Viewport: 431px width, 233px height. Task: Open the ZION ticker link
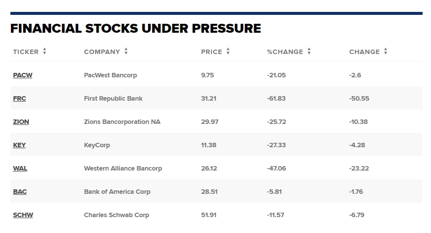[x=21, y=122]
